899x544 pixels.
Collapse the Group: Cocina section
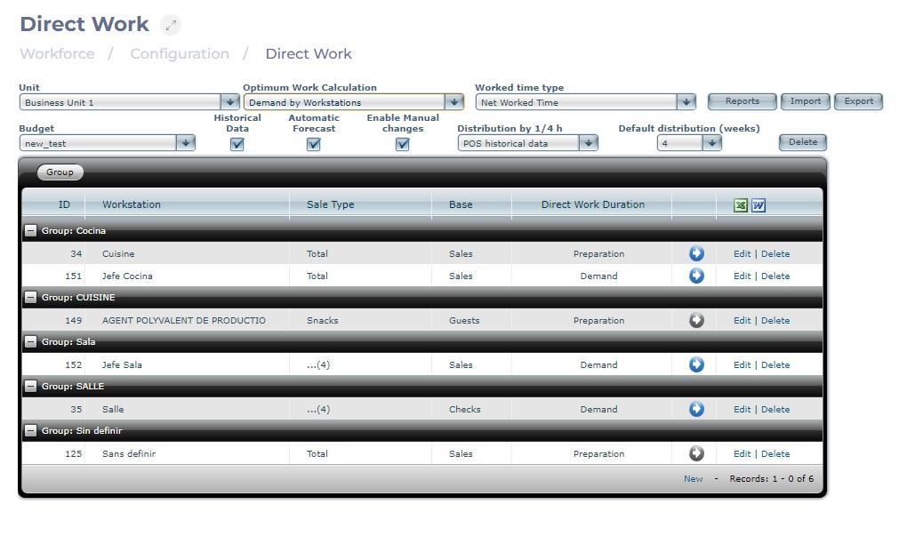[x=30, y=231]
